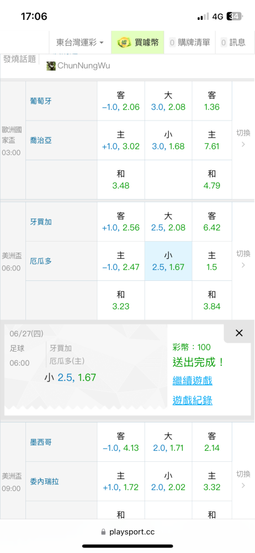Viewport: 255px width, 553px height.
Task: Tap the lock icon beside playsport.cc
Action: tap(103, 532)
